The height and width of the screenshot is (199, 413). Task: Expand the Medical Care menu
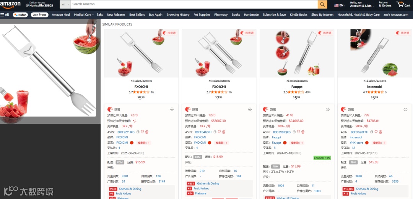click(83, 15)
